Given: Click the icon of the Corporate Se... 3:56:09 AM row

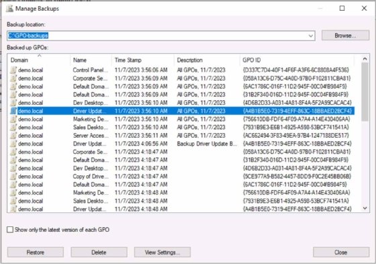Looking at the screenshot, I should pyautogui.click(x=13, y=78).
